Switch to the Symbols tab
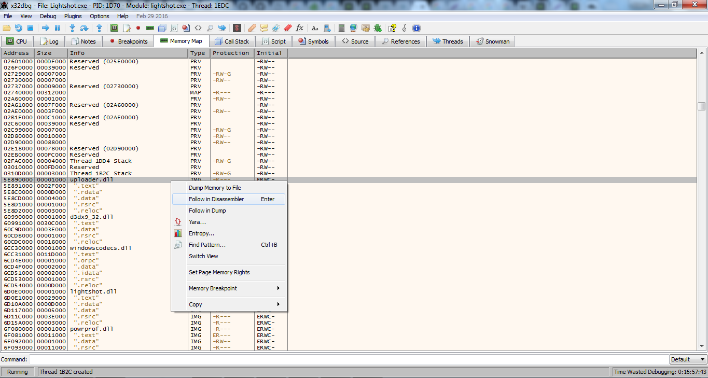708x378 pixels. [313, 41]
